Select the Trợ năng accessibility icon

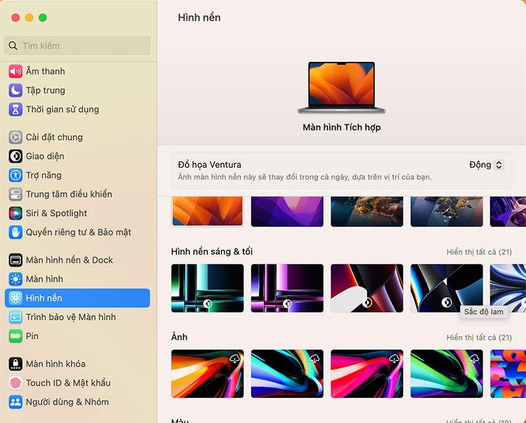coord(15,175)
